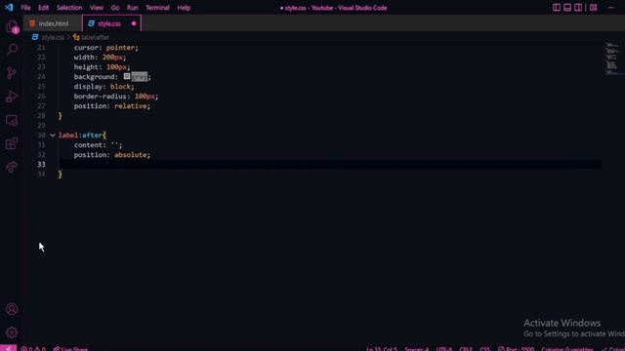Switch to the style.css tab
The height and width of the screenshot is (351, 625).
111,23
